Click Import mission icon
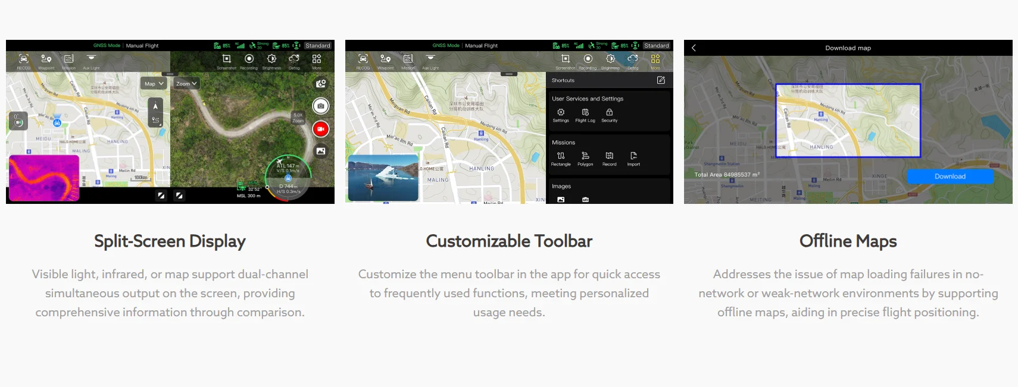Viewport: 1018px width, 387px height. pyautogui.click(x=633, y=158)
